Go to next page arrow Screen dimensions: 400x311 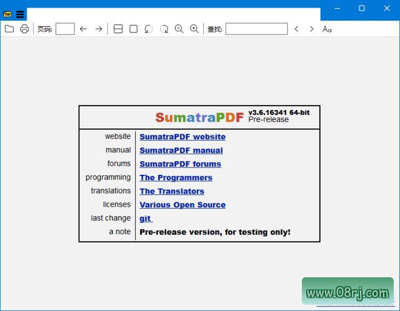(99, 29)
